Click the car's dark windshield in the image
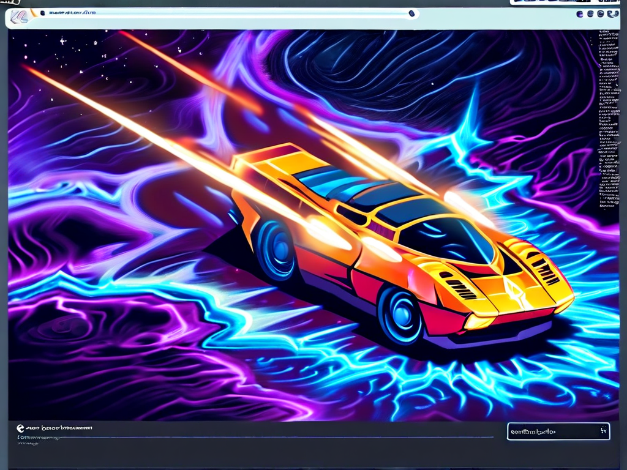Screen dimensions: 627x470 click(x=444, y=239)
